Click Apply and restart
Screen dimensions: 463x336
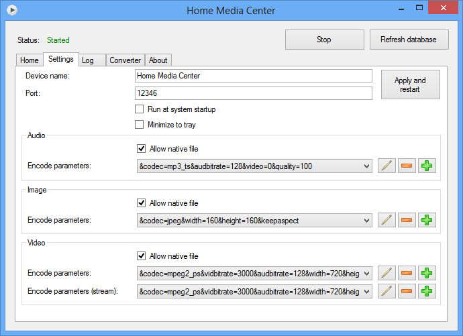(x=411, y=85)
